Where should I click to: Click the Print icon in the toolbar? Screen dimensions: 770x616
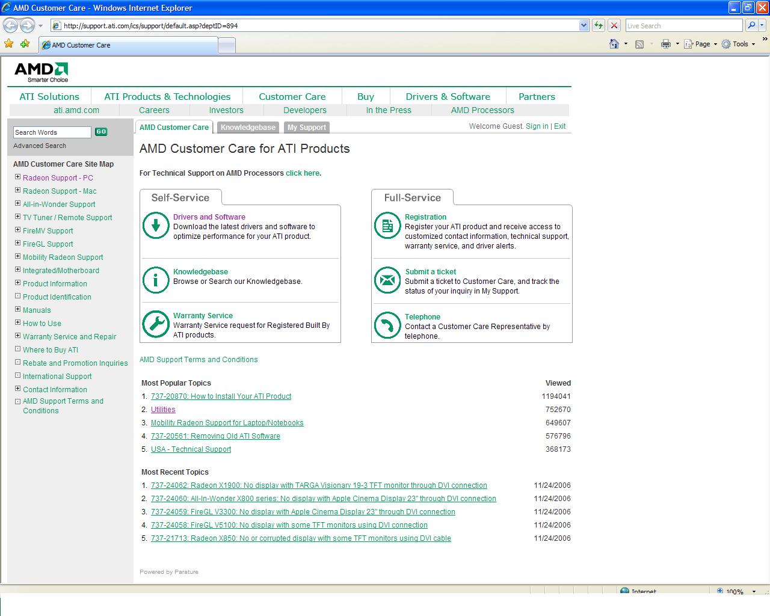click(665, 44)
